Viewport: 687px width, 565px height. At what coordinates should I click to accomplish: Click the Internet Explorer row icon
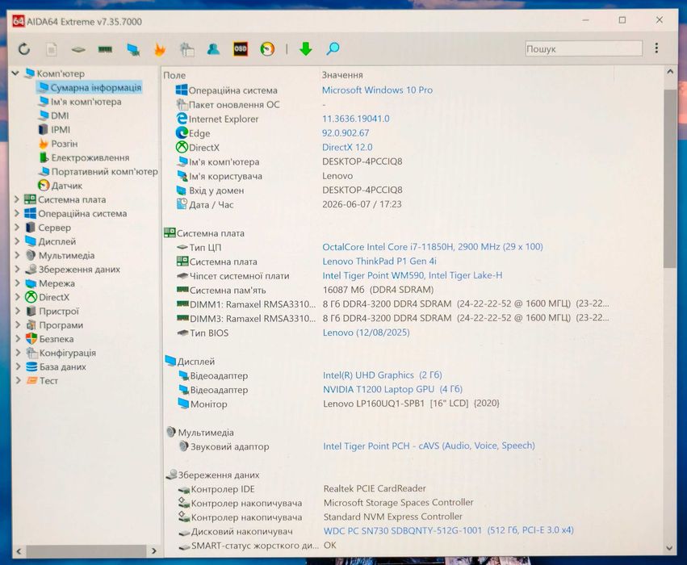[182, 119]
